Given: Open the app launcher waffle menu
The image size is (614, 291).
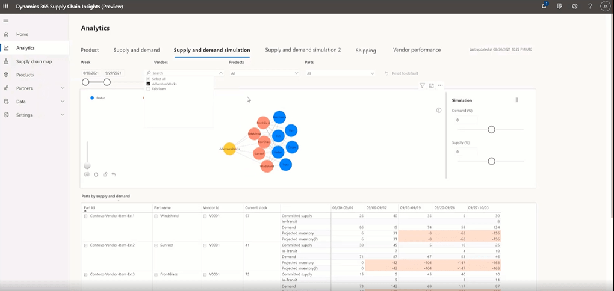Looking at the screenshot, I should (x=6, y=5).
